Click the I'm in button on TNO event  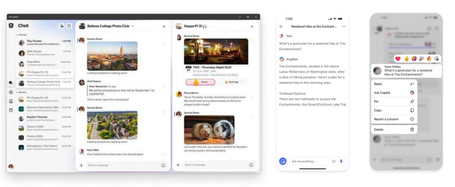(x=200, y=82)
